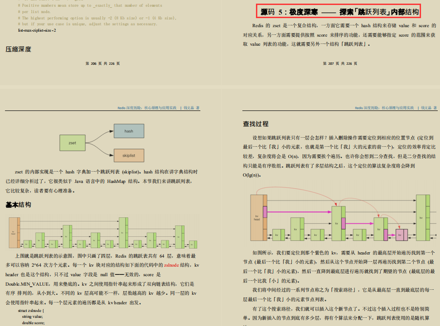Image resolution: width=440 pixels, height=326 pixels.
Task: Click the code line 'string value;'
Action: [x=33, y=317]
